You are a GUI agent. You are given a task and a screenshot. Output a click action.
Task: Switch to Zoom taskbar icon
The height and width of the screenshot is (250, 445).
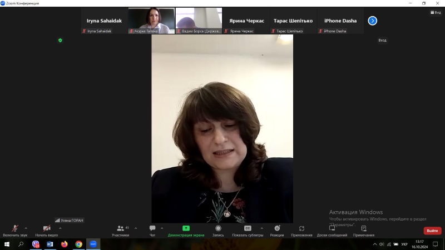(93, 244)
